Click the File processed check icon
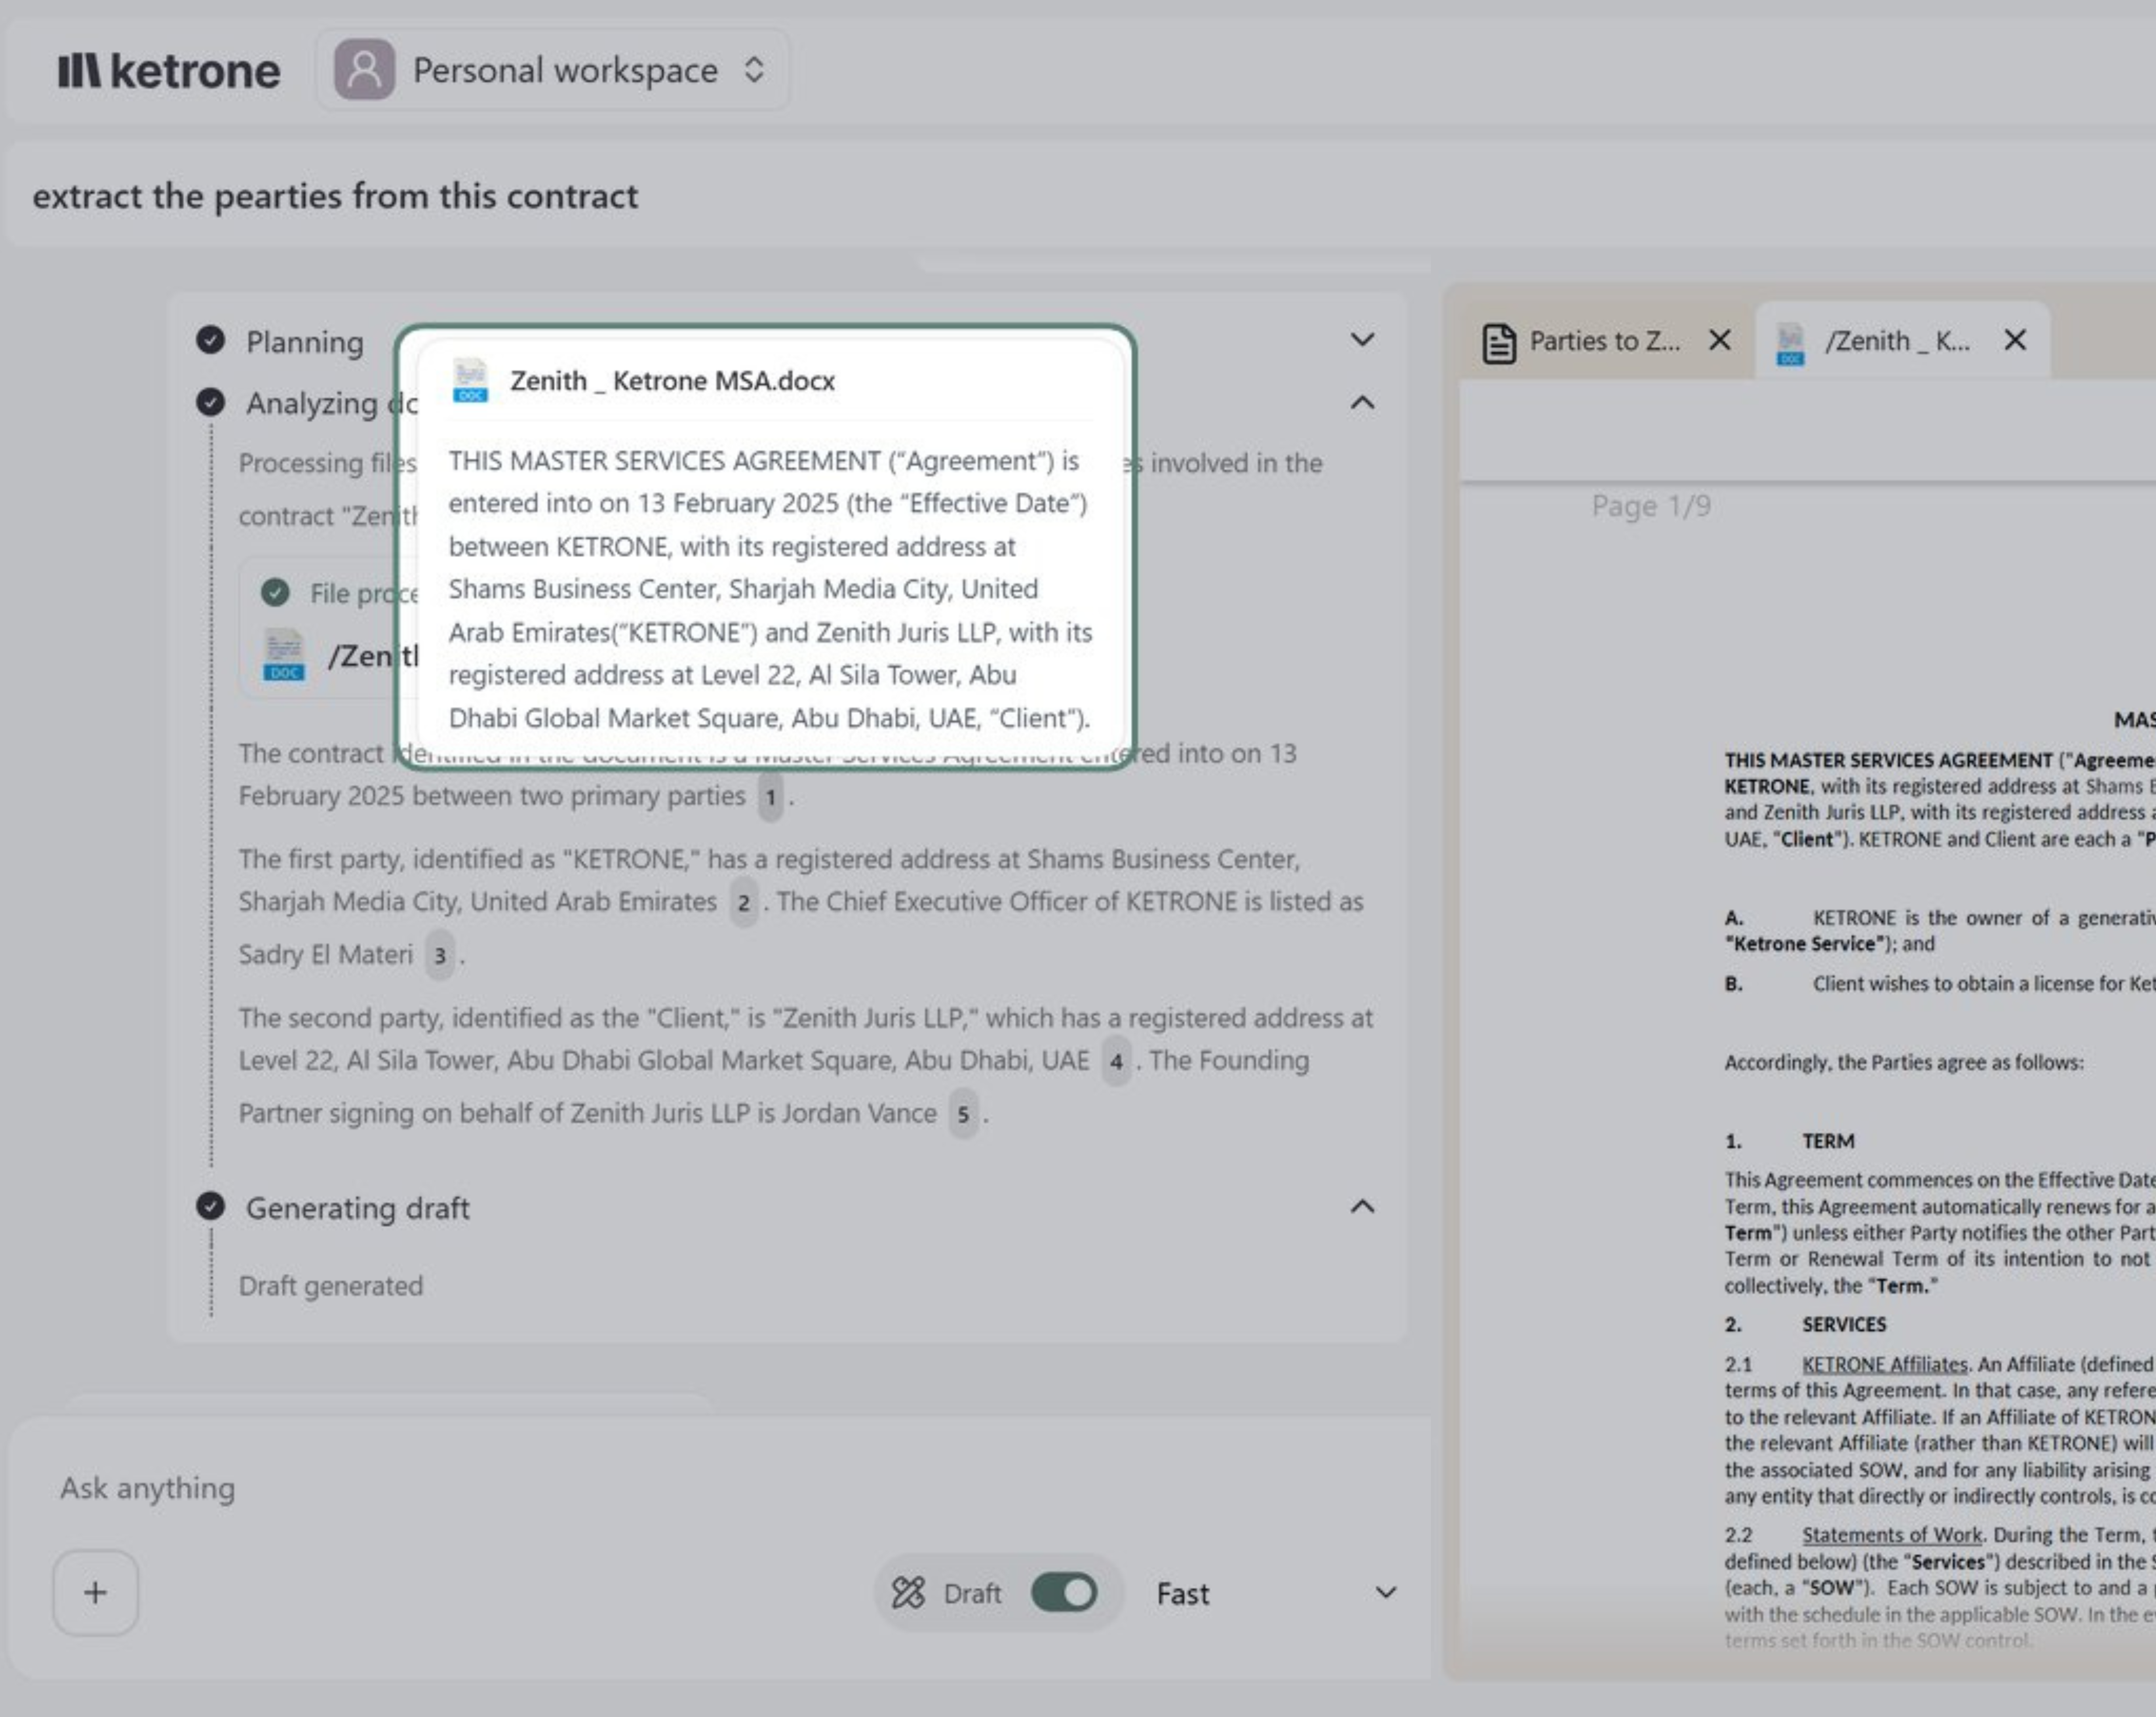 tap(275, 593)
